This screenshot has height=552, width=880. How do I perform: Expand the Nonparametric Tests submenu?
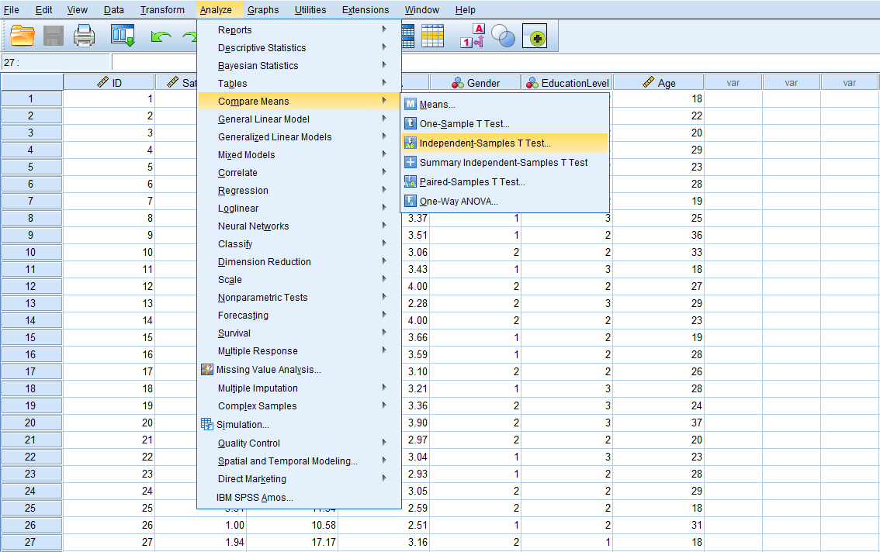tap(262, 298)
